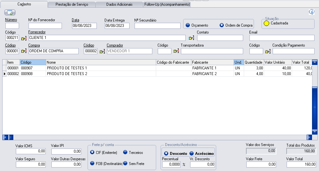Image resolution: width=319 pixels, height=171 pixels.
Task: Open Compra lookup hand icon beside code 000001
Action: pyautogui.click(x=24, y=51)
